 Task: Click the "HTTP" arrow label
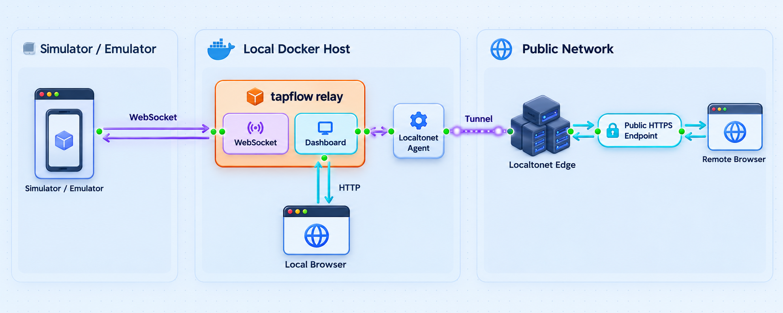[349, 187]
